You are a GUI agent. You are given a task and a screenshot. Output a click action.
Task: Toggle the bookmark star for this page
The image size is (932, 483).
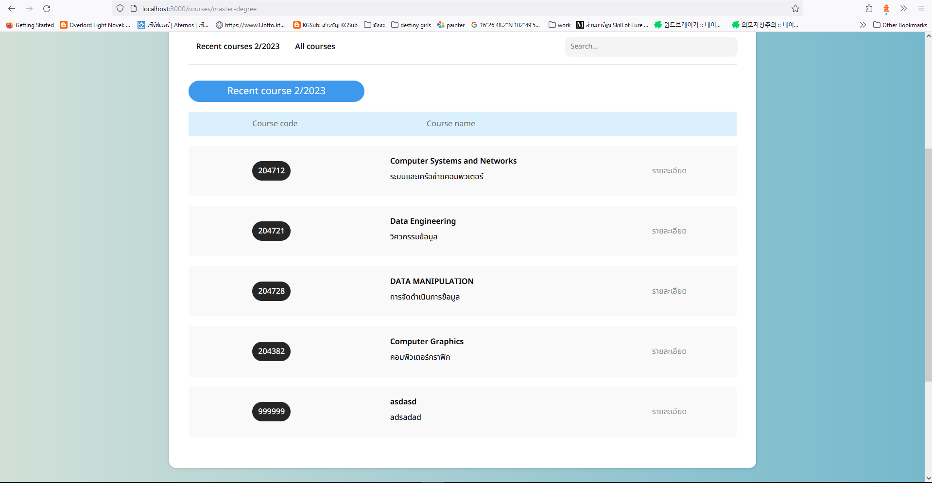pyautogui.click(x=795, y=8)
